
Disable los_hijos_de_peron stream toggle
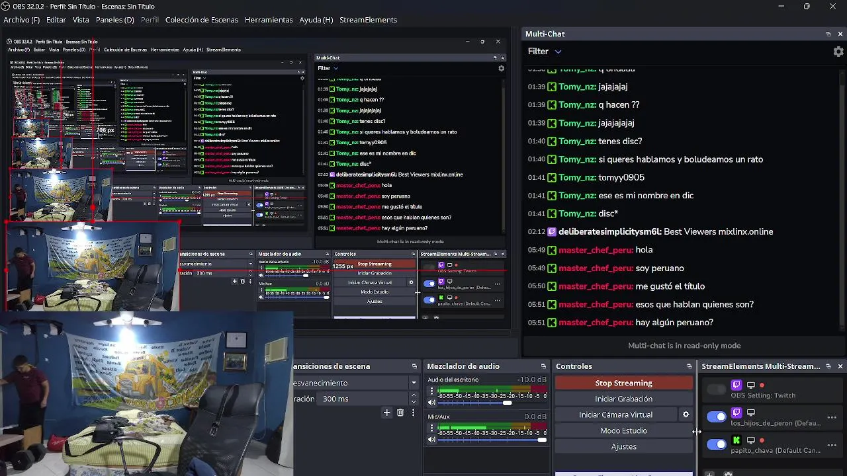pyautogui.click(x=716, y=416)
